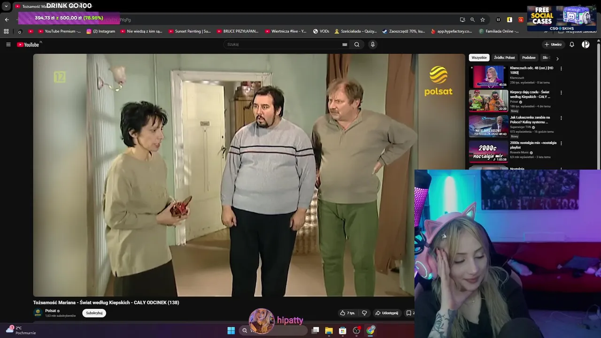Open OBS Studio icon on taskbar
The image size is (601, 338).
pyautogui.click(x=356, y=330)
